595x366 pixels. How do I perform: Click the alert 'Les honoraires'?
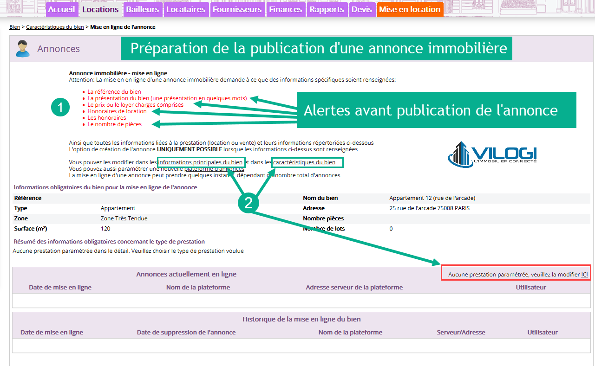click(107, 118)
